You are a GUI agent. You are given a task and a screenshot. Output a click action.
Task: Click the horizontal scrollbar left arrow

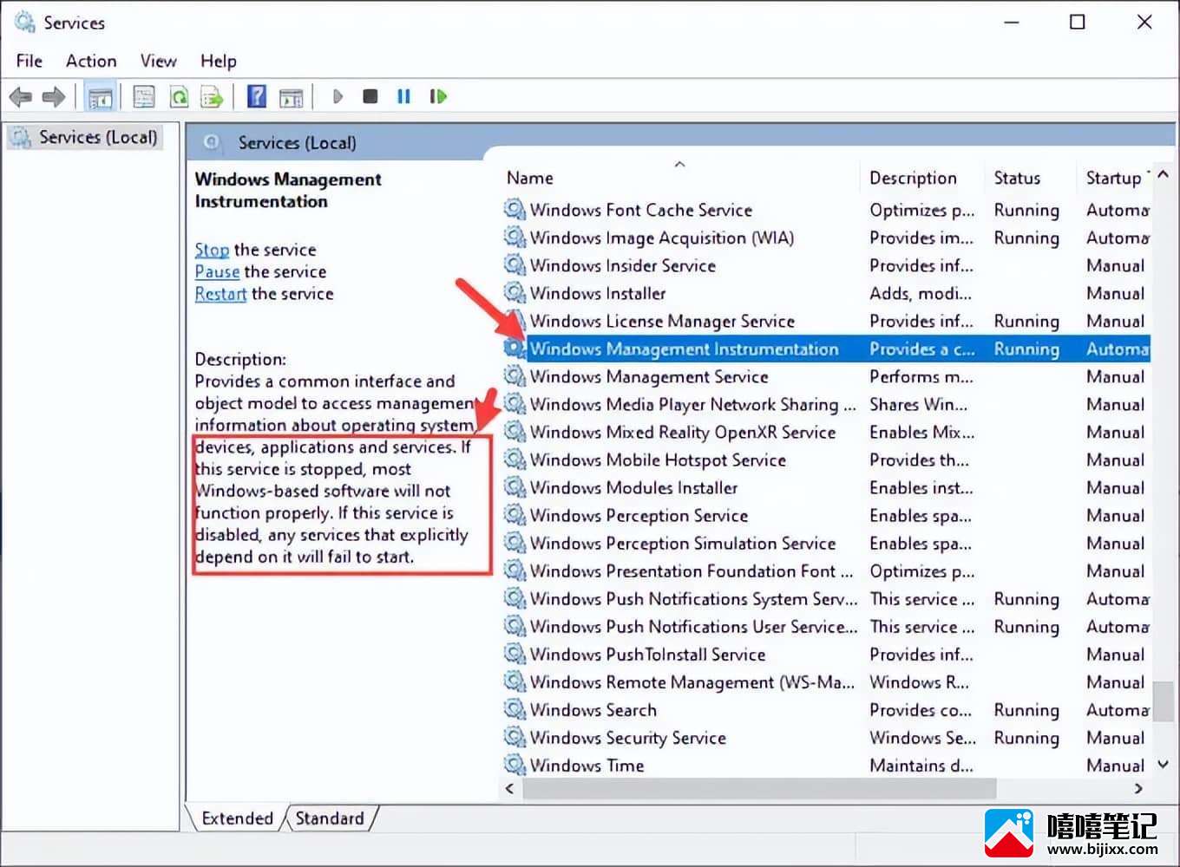pyautogui.click(x=510, y=788)
